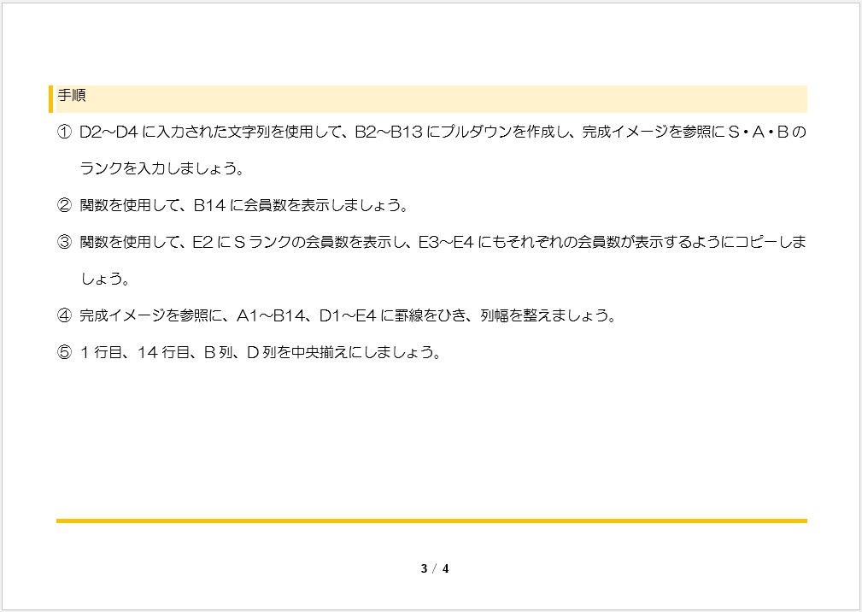Click step ① line beginning D2～D4
This screenshot has height=612, width=862.
click(431, 132)
